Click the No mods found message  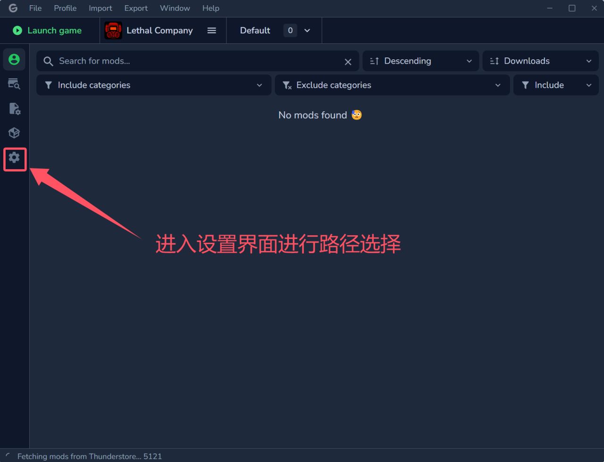coord(320,115)
